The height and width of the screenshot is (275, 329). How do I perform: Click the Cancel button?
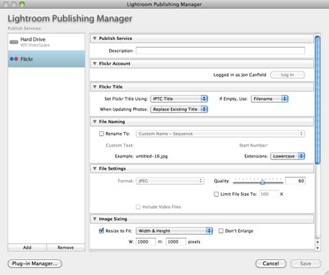[271, 263]
